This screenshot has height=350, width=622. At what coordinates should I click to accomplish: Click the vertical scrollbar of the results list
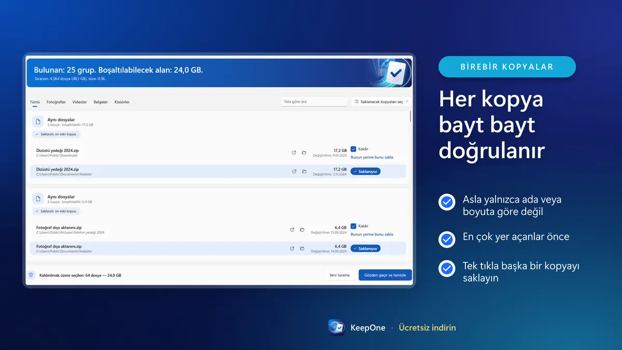tap(411, 117)
